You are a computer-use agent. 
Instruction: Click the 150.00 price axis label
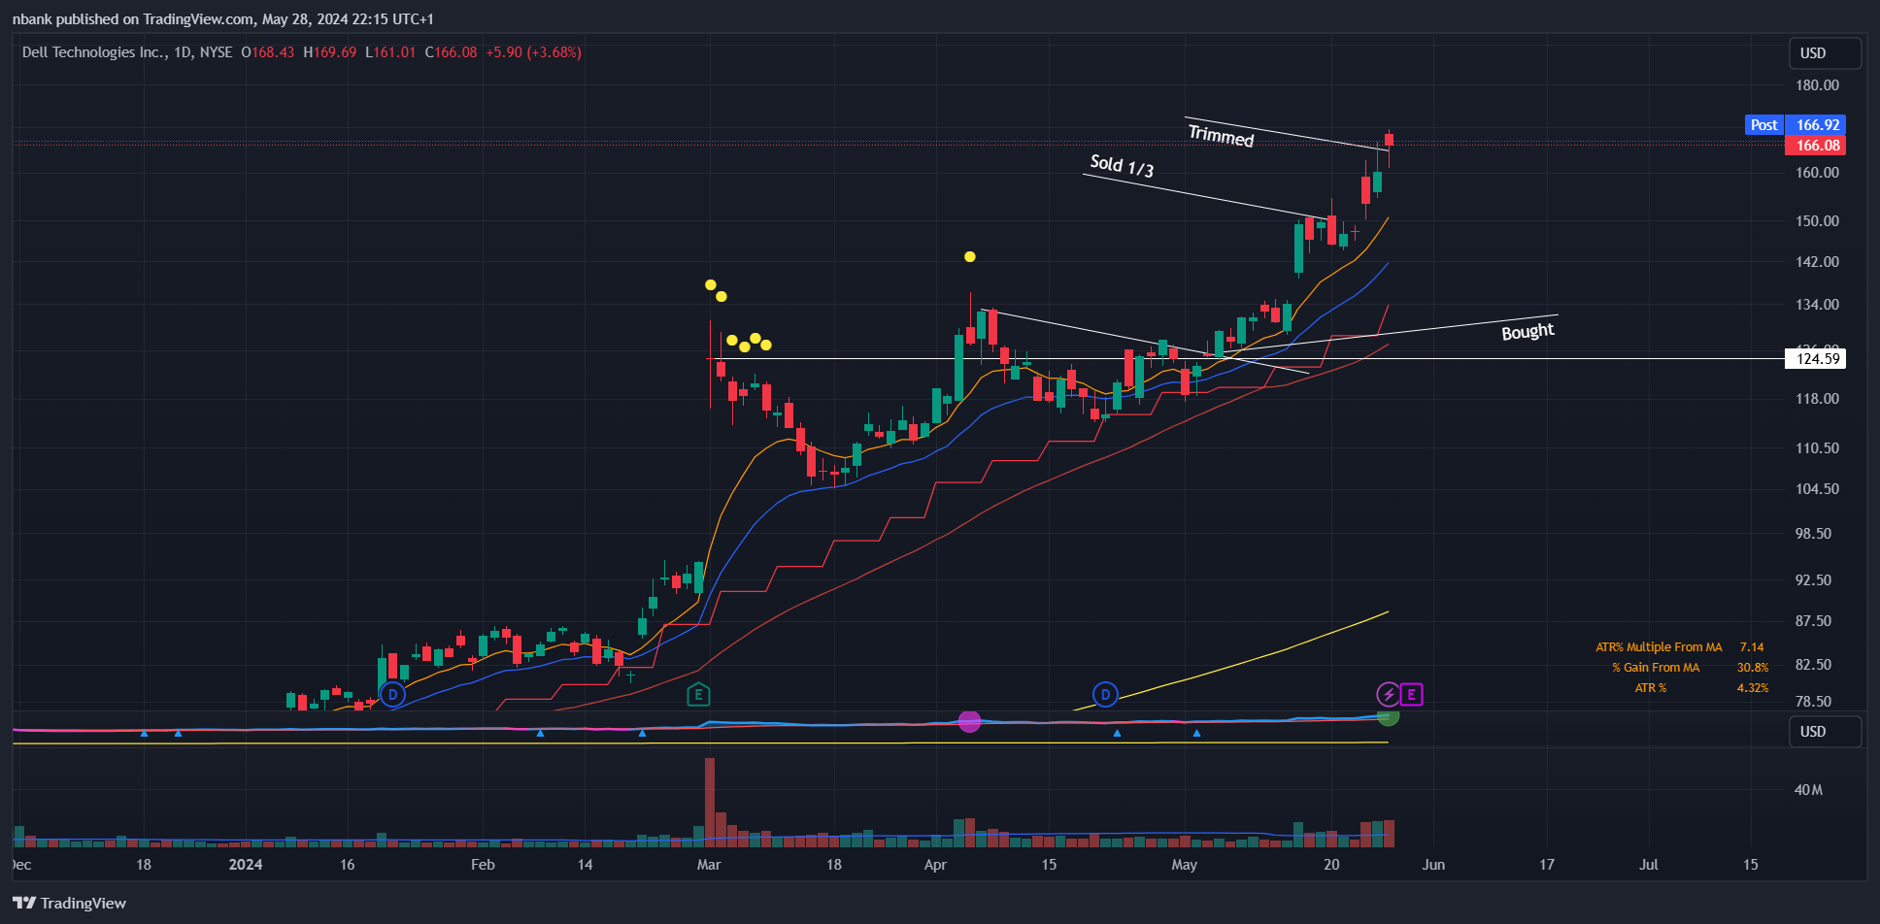pos(1817,221)
